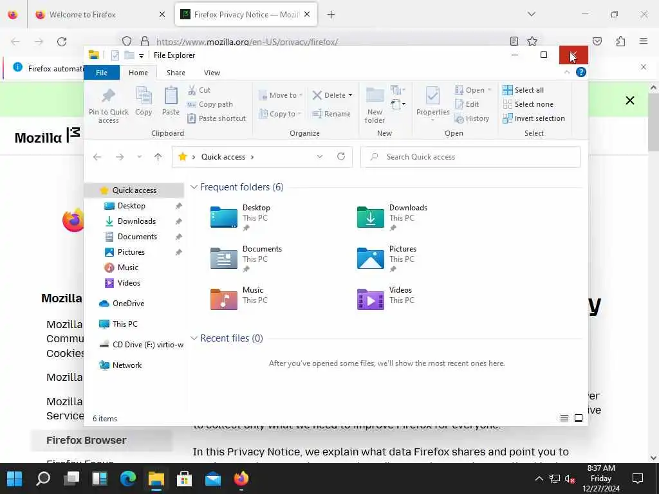659x494 pixels.
Task: Go up one level arrow
Action: point(158,157)
